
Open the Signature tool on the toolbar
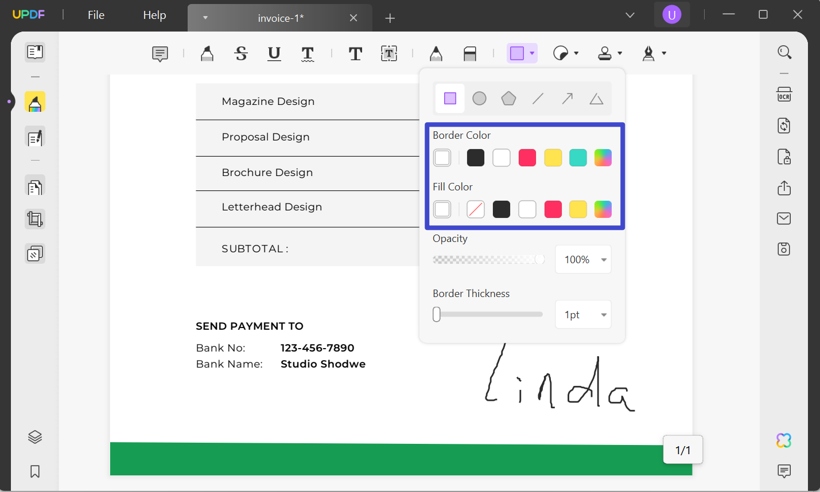648,53
